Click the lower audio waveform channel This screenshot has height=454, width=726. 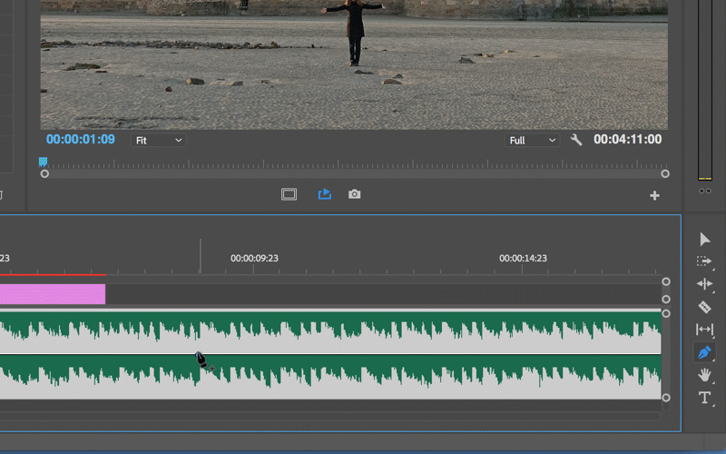[330, 377]
